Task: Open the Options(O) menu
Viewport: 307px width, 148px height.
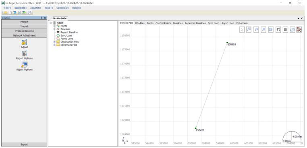Action: (62, 8)
